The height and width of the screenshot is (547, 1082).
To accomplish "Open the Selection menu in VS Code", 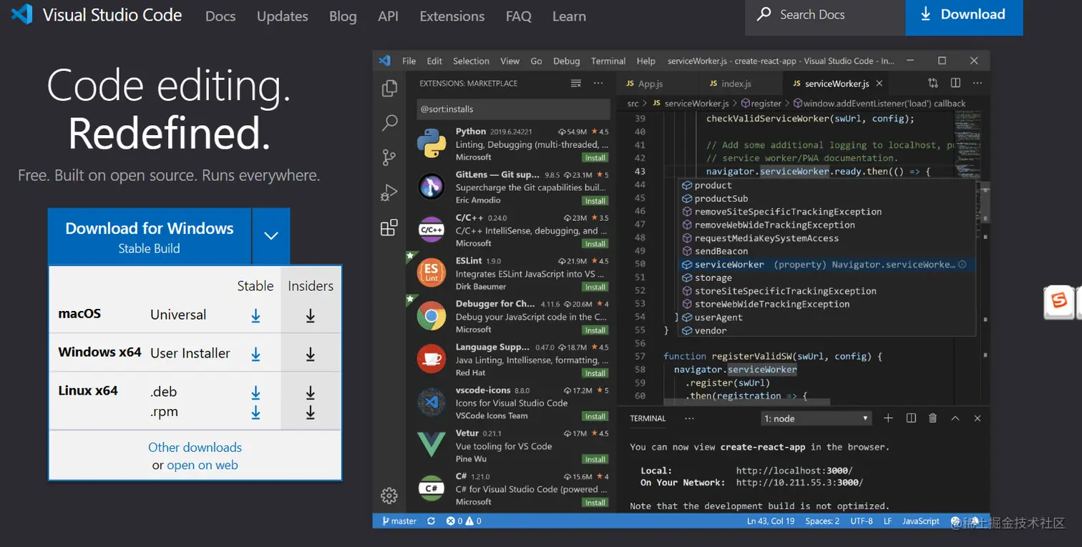I will 471,61.
